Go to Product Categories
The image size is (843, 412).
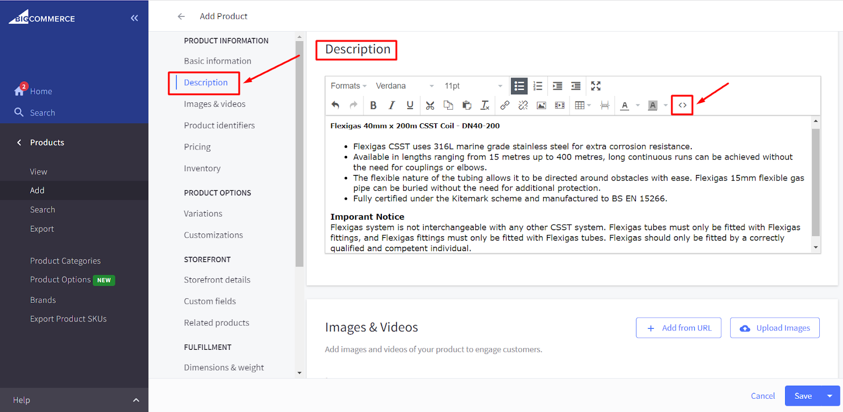pyautogui.click(x=65, y=261)
